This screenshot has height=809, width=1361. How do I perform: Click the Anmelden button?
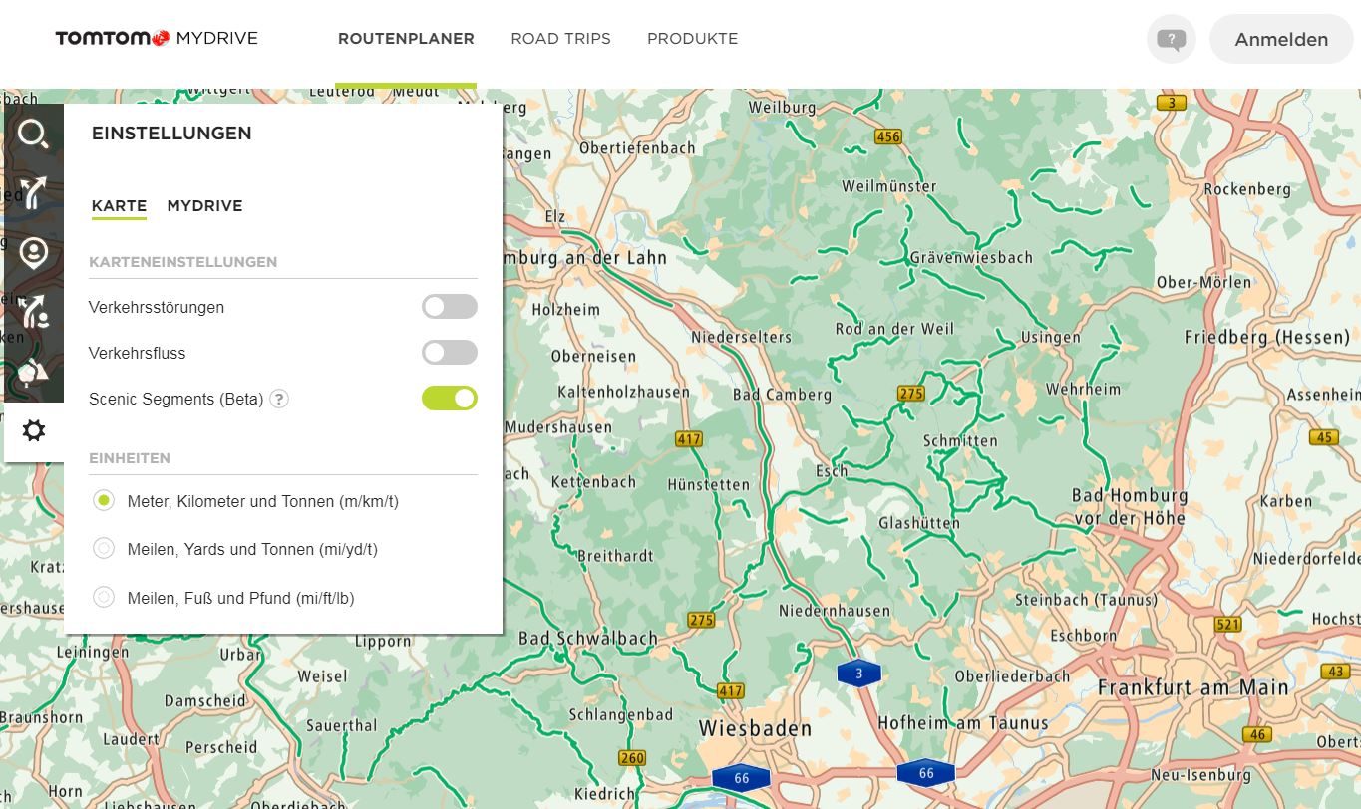(x=1281, y=40)
